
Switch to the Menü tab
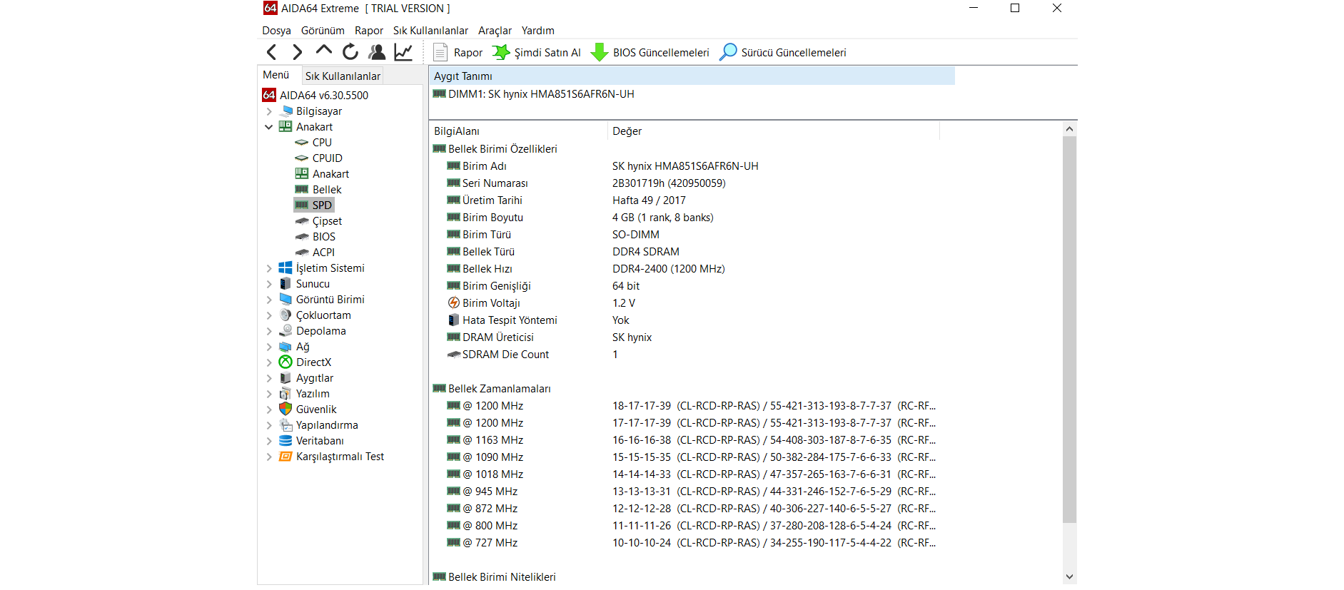point(276,75)
